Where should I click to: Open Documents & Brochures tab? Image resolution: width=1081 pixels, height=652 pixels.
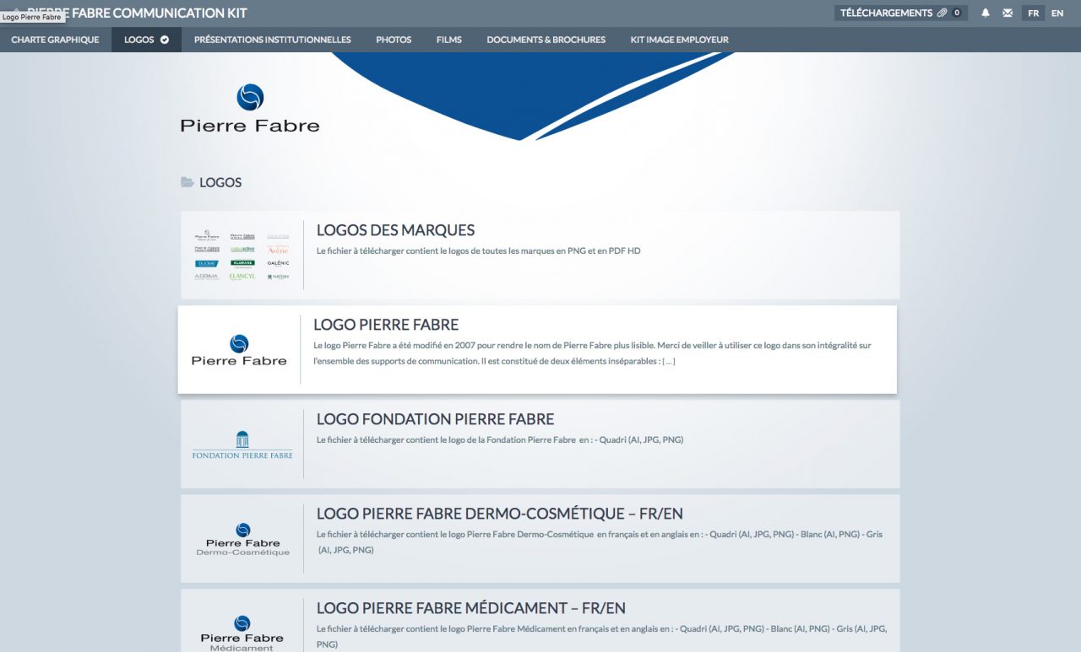pyautogui.click(x=546, y=40)
